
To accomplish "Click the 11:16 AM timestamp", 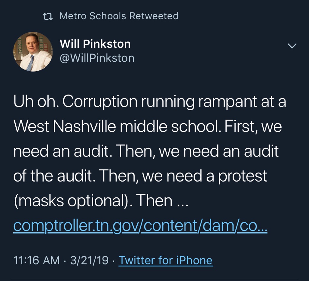I will click(37, 260).
